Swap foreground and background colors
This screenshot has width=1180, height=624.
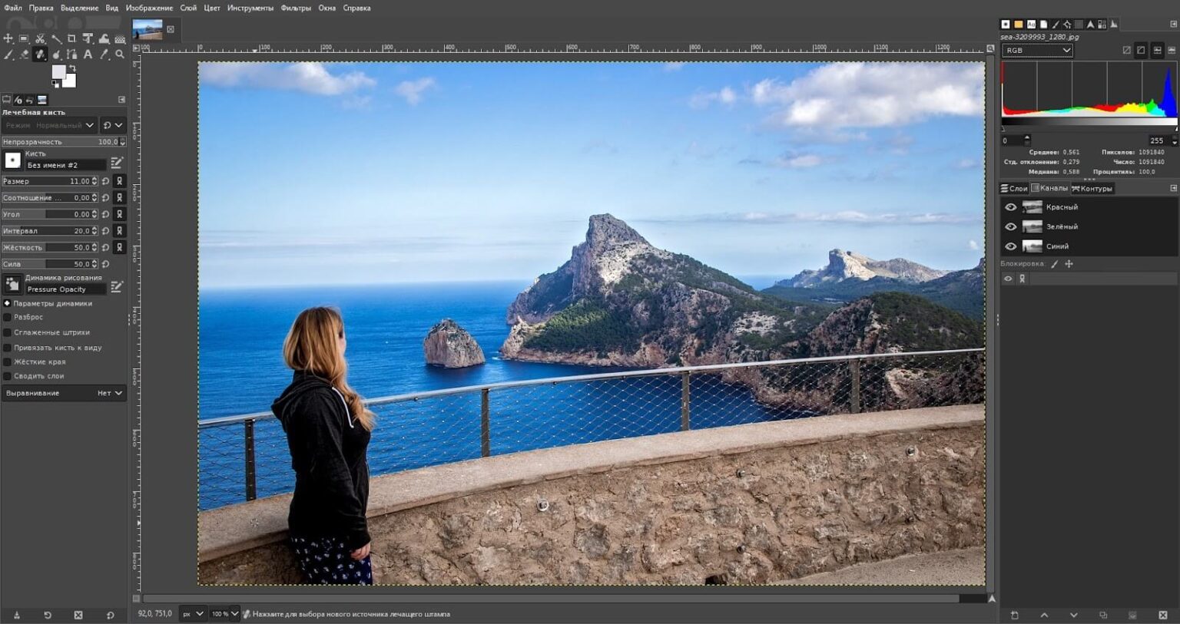click(72, 68)
